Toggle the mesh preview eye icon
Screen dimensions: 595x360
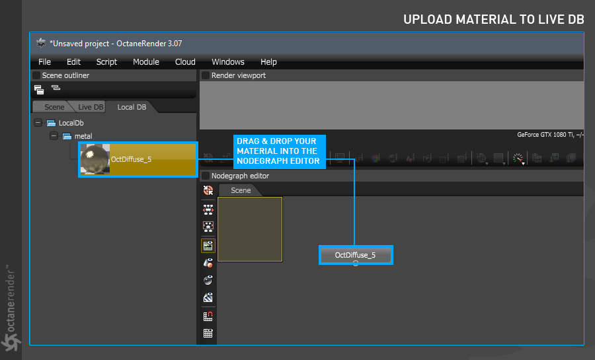point(208,263)
